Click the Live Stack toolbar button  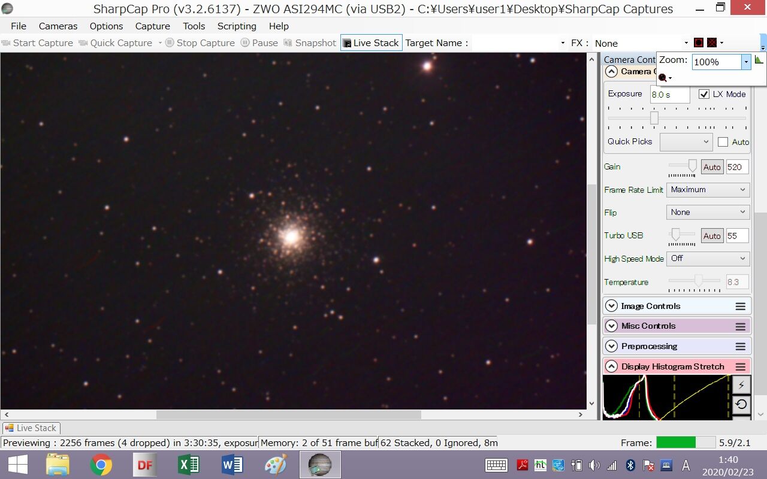click(x=372, y=43)
